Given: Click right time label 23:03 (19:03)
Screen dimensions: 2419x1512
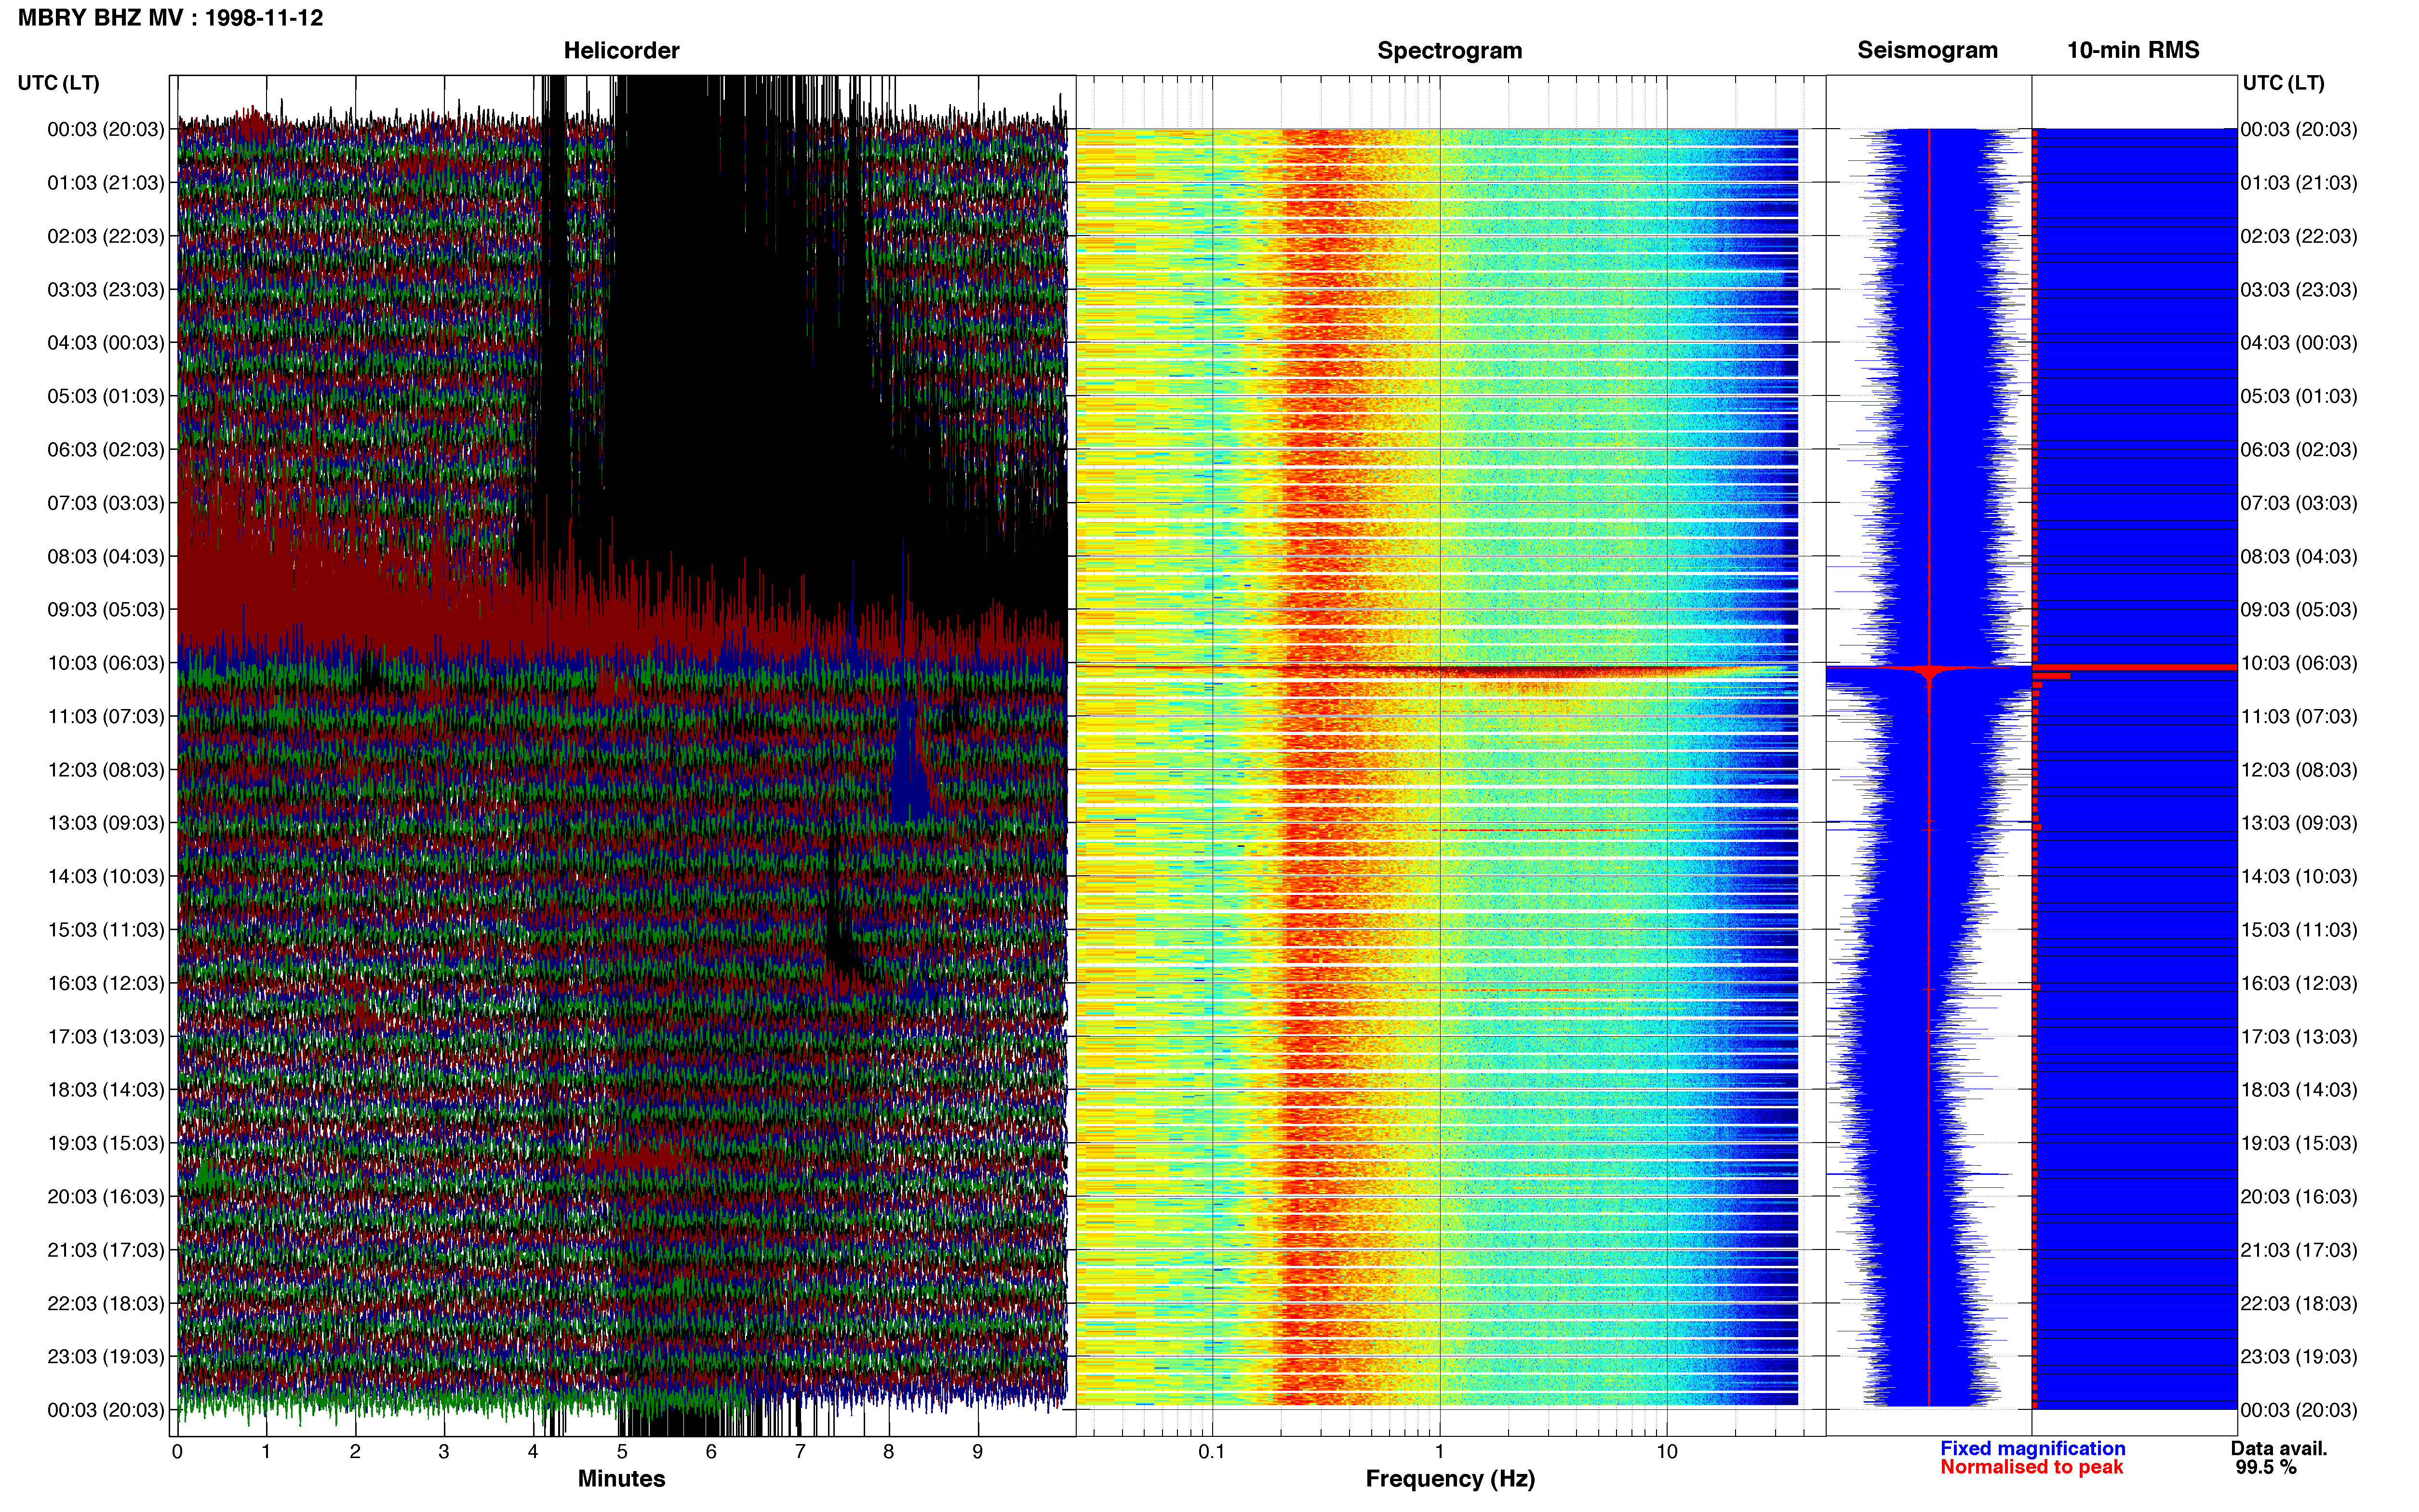Looking at the screenshot, I should pos(2299,1357).
